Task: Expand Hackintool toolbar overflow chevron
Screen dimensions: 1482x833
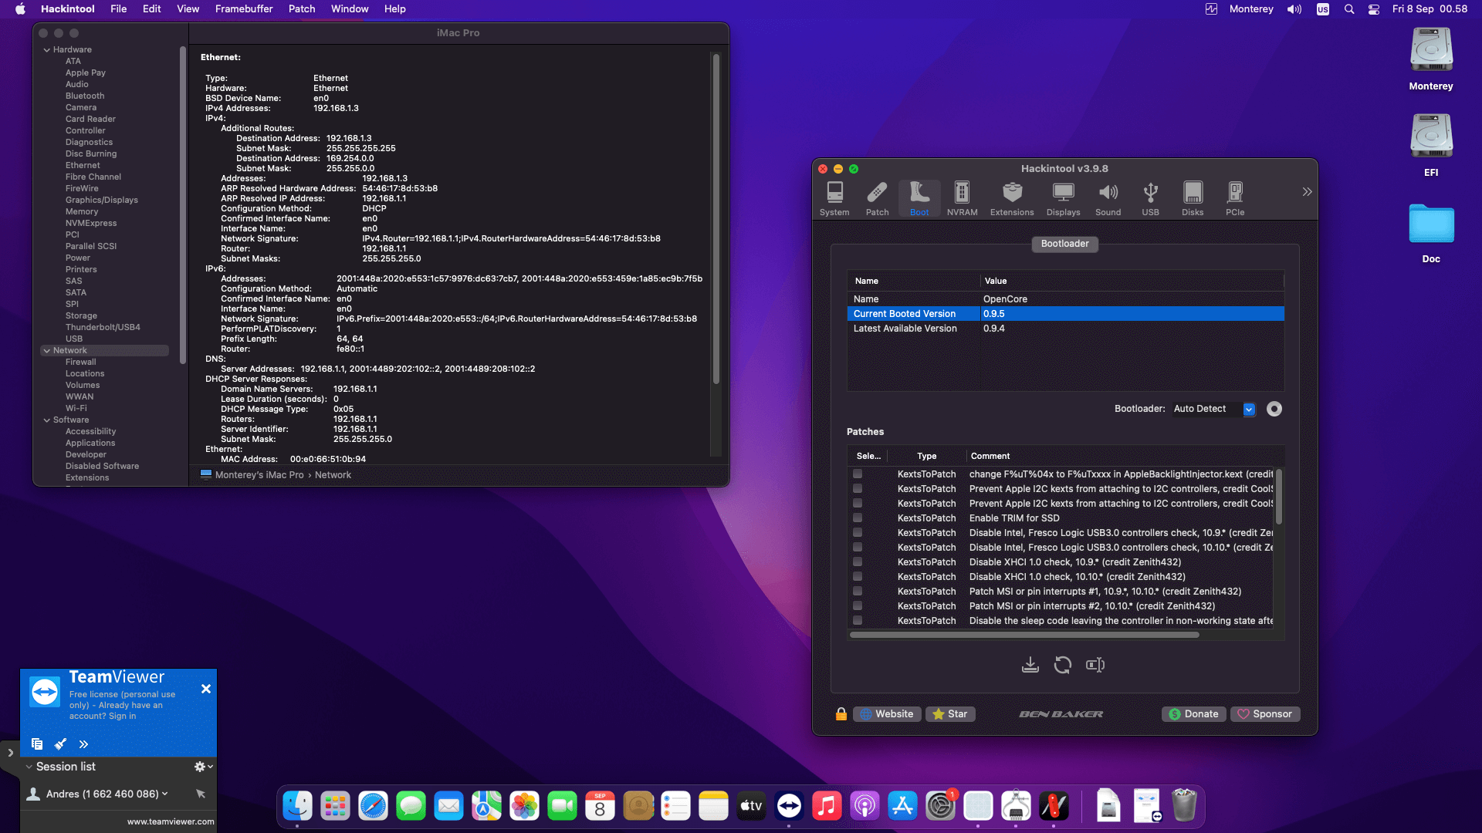Action: [x=1307, y=192]
